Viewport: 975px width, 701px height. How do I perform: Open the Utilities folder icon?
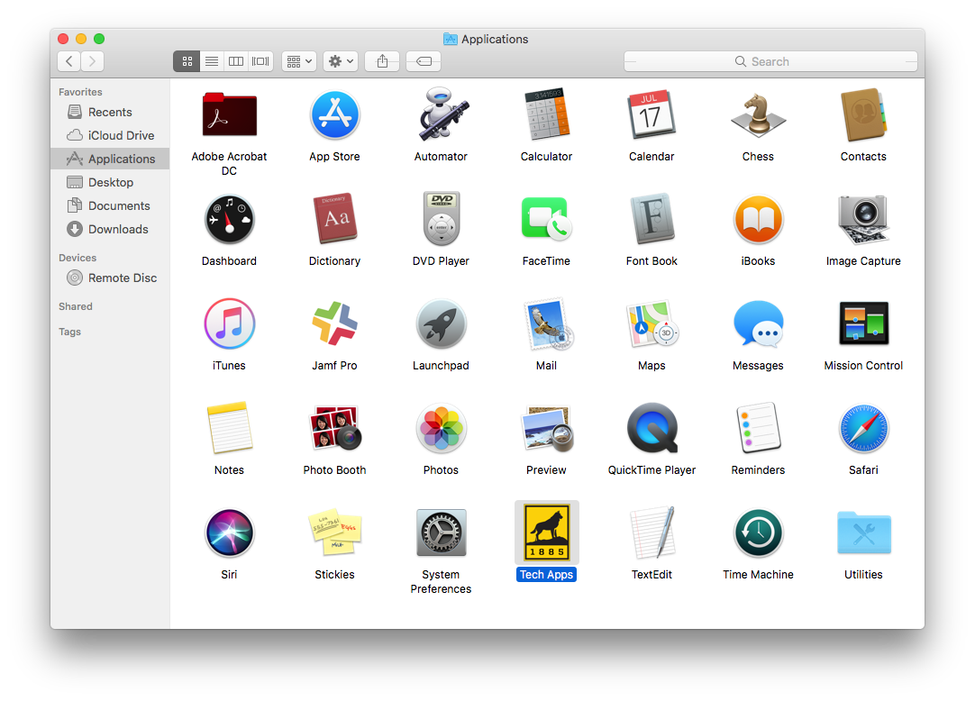click(863, 533)
